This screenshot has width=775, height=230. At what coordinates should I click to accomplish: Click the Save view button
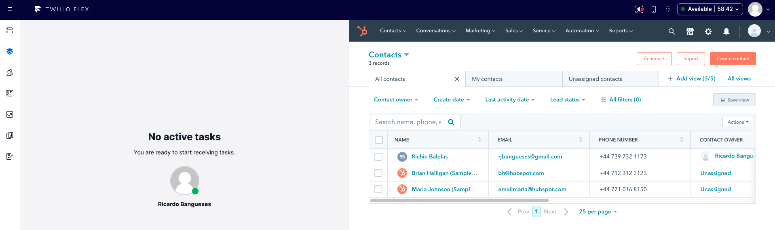(x=734, y=100)
